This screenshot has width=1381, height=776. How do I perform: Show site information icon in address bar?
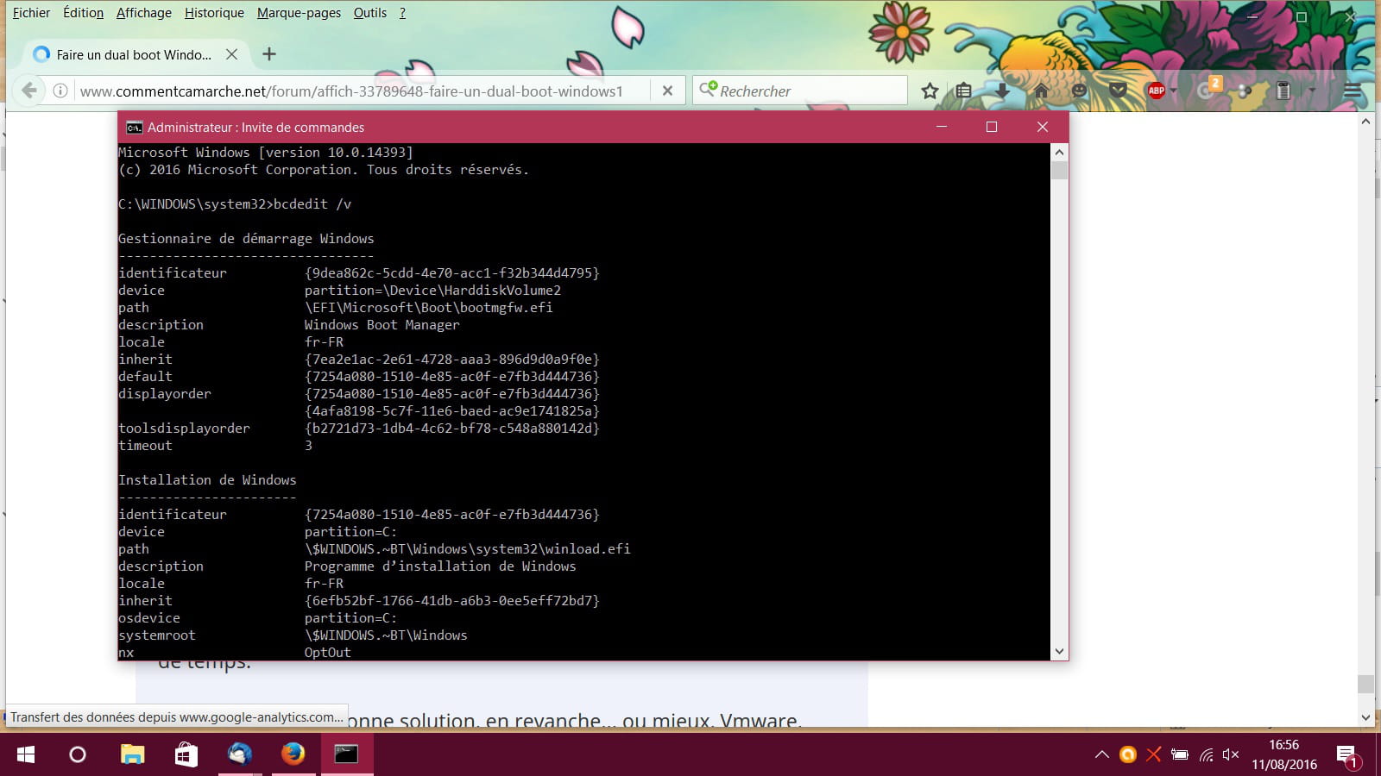click(60, 91)
